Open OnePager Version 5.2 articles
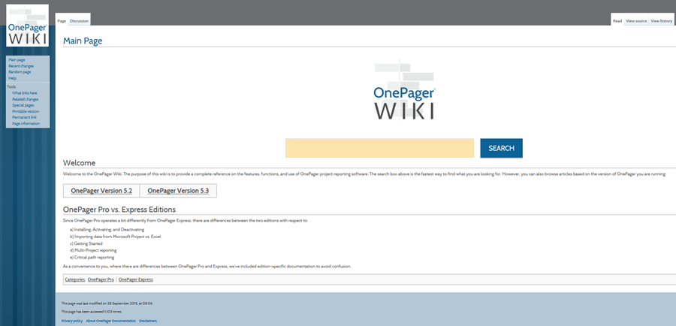This screenshot has width=676, height=326. pos(101,191)
